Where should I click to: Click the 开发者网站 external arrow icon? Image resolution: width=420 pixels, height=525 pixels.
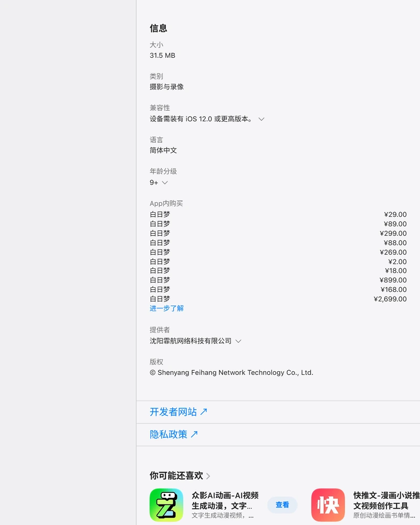point(204,412)
